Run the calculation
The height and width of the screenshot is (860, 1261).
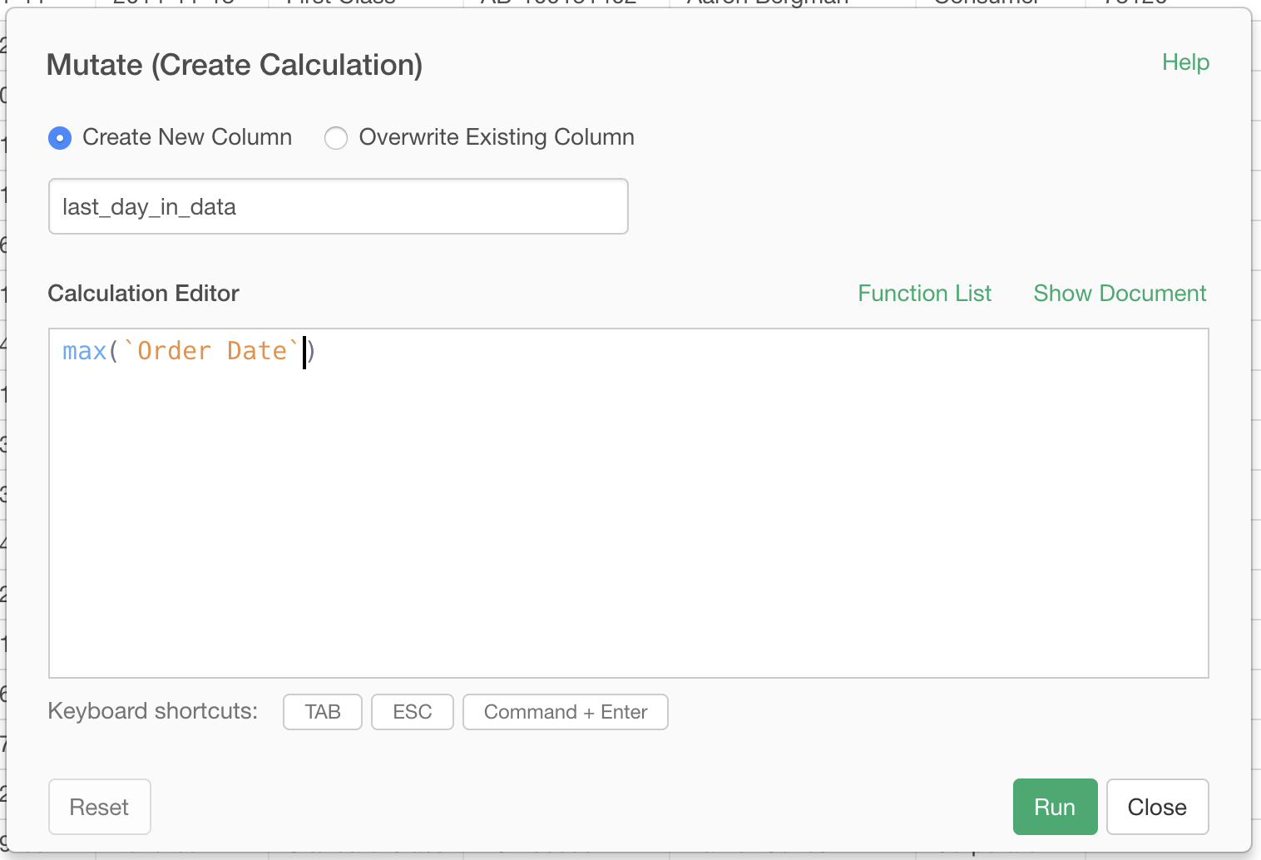pyautogui.click(x=1055, y=807)
